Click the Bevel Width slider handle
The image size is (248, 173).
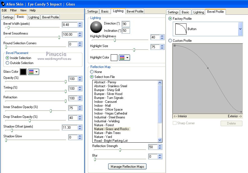click(x=9, y=28)
